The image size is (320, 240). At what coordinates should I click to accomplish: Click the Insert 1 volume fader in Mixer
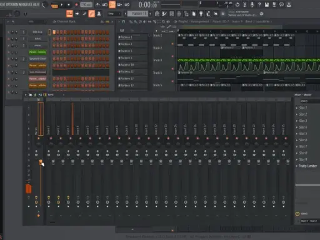53,162
